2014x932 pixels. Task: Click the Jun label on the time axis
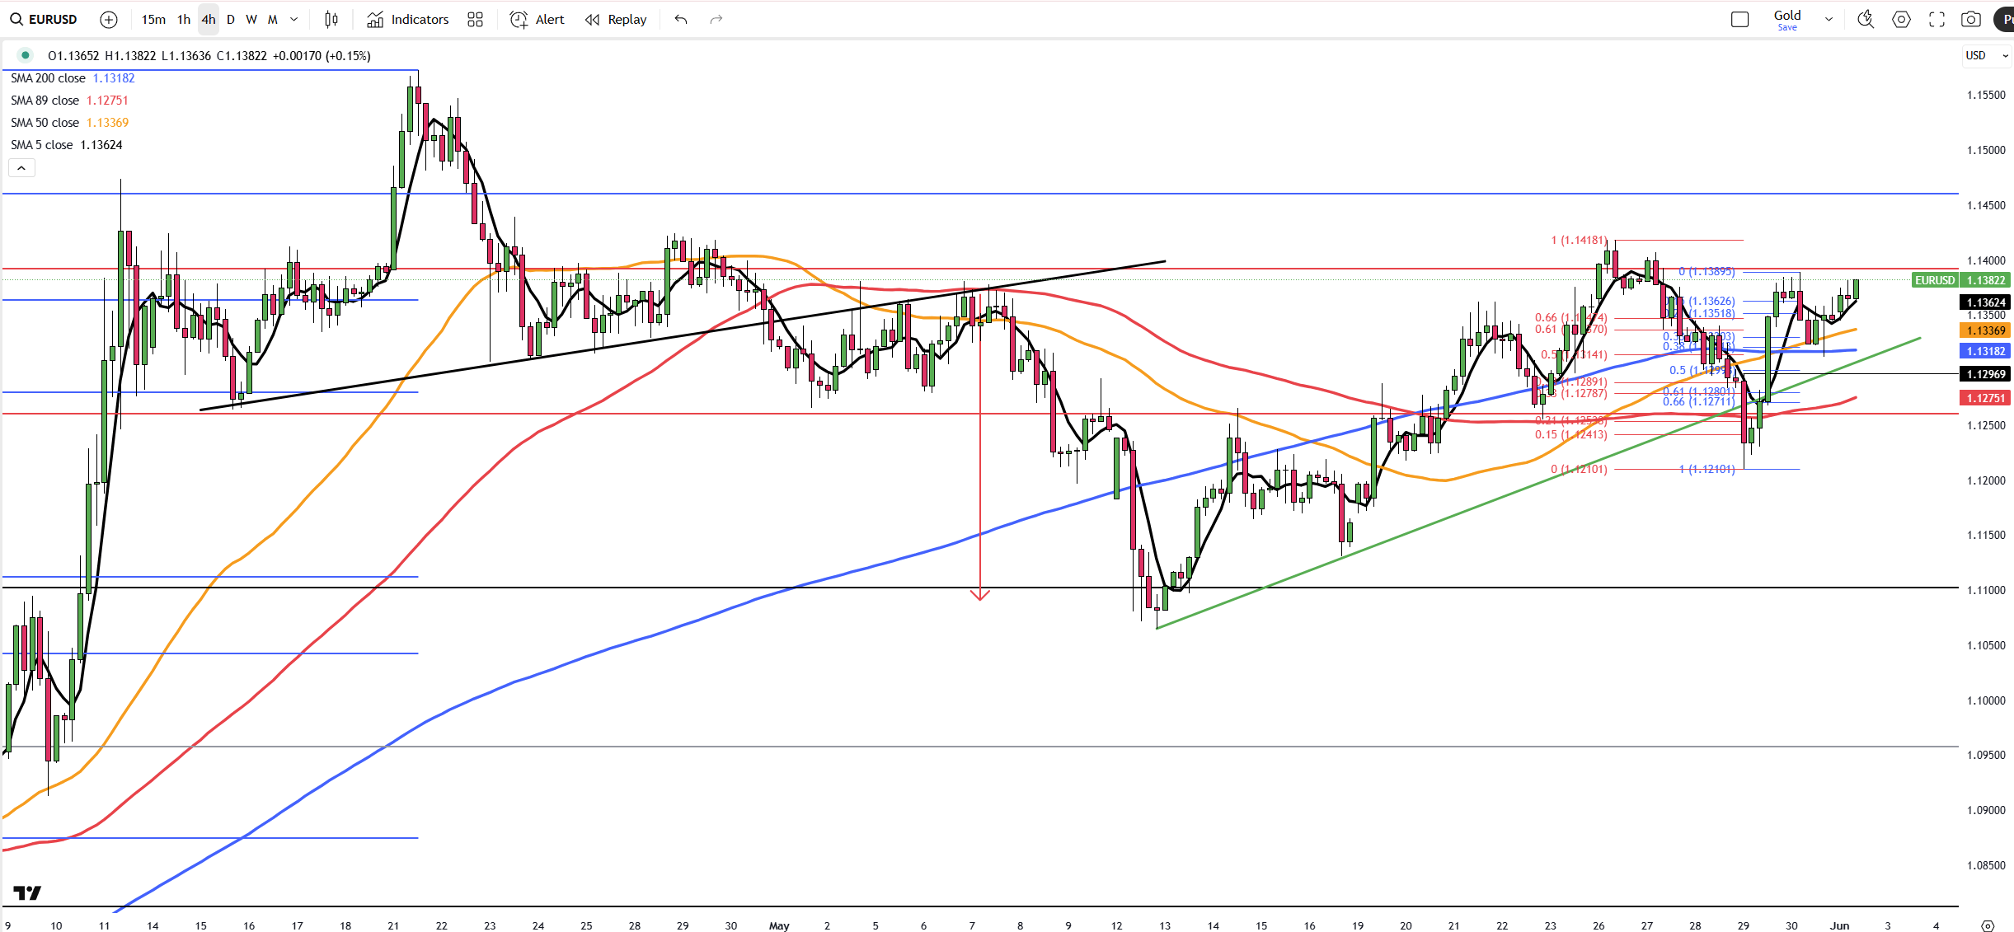(x=1839, y=925)
